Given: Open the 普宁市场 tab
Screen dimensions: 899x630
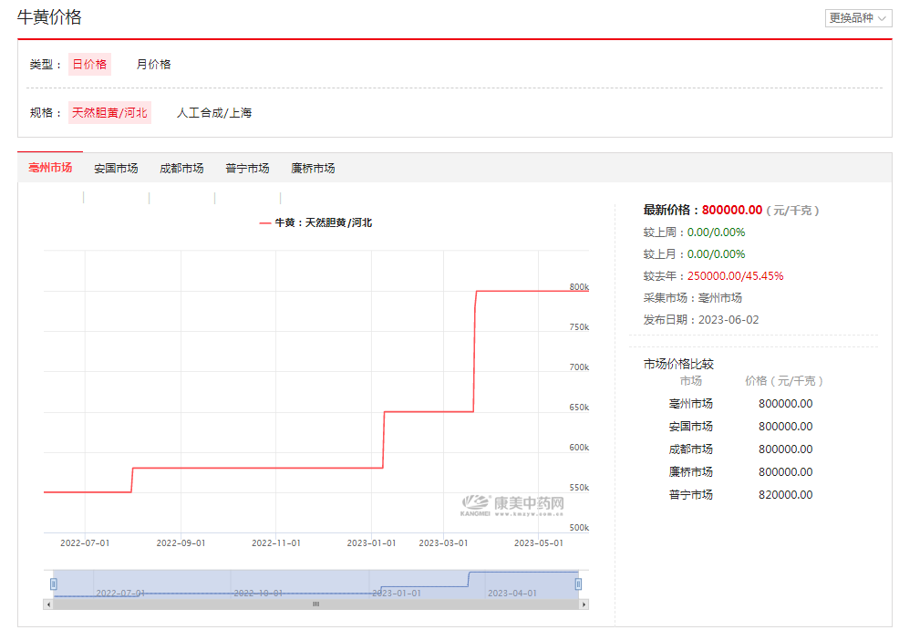Looking at the screenshot, I should (247, 168).
